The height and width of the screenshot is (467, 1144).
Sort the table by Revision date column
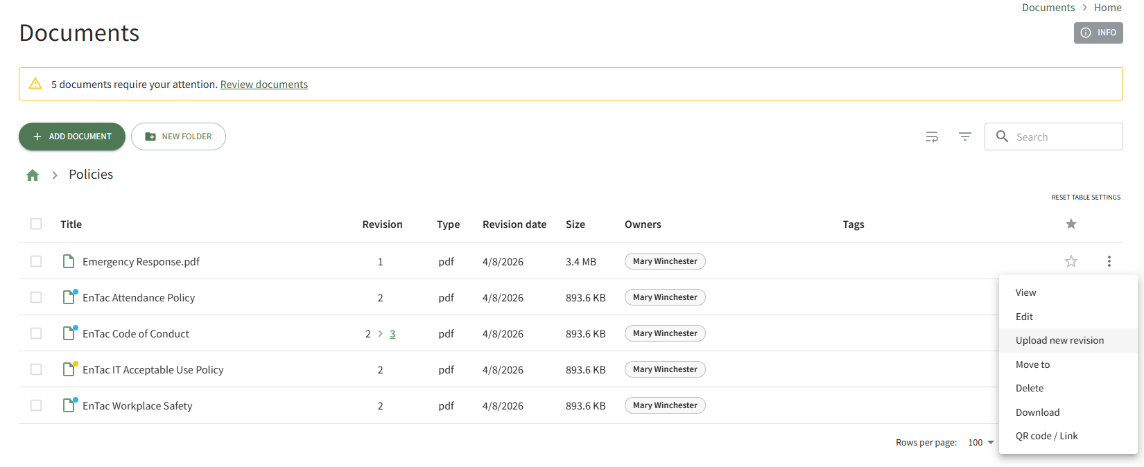pos(514,224)
